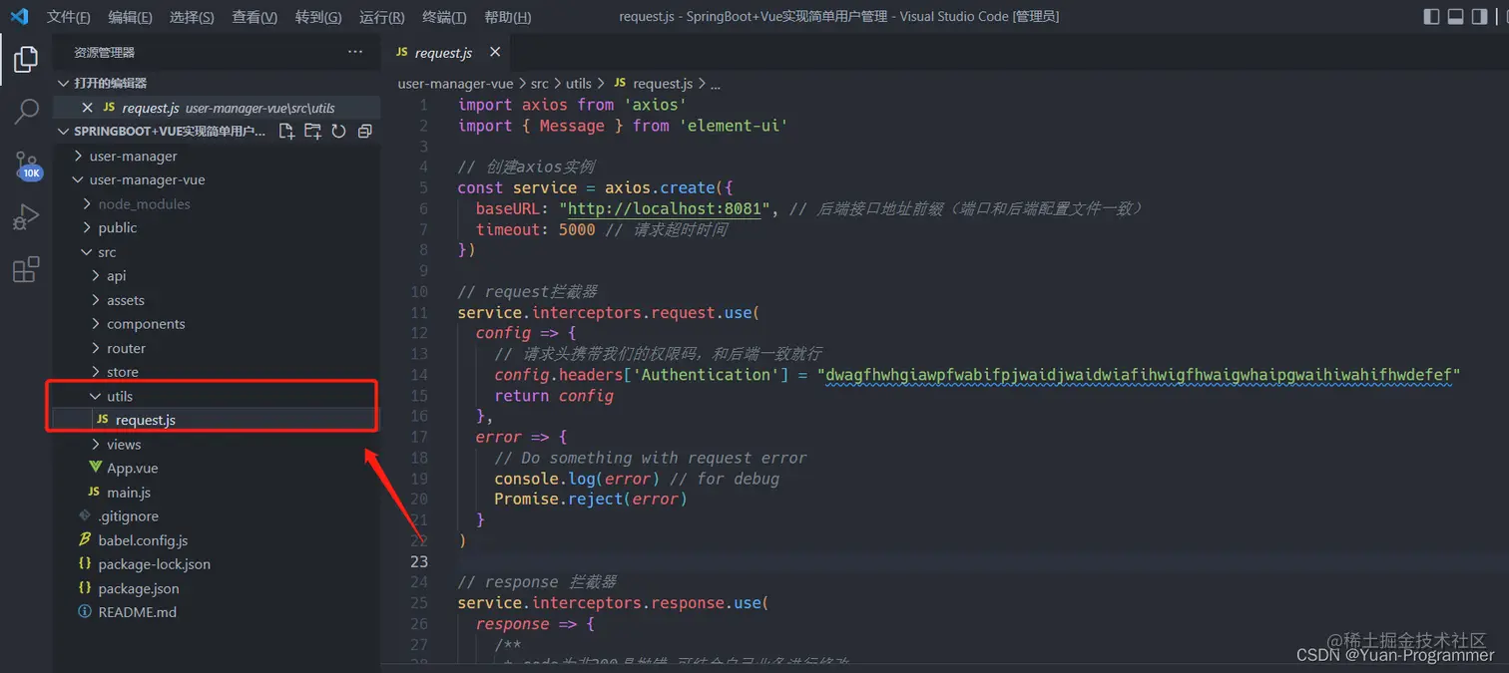1509x673 pixels.
Task: Click the 'return config' code line
Action: pyautogui.click(x=554, y=396)
